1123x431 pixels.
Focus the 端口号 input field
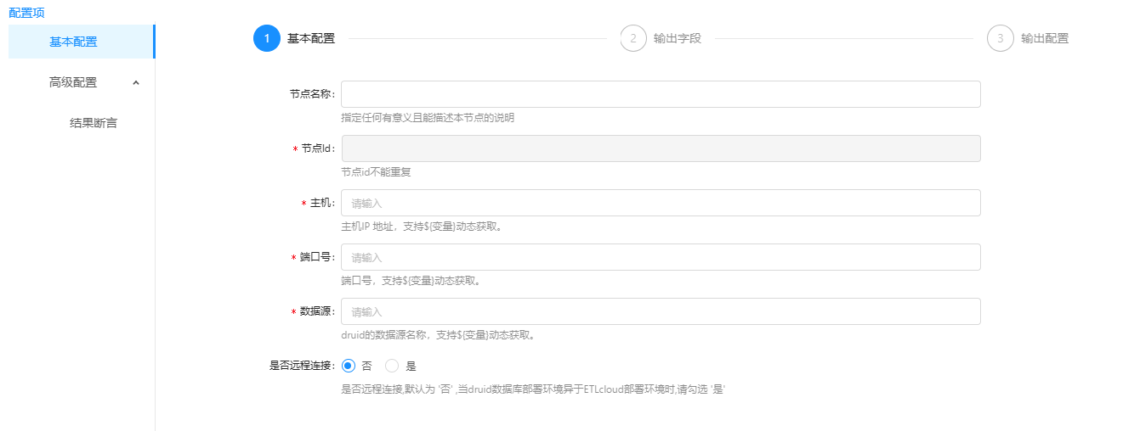[661, 257]
